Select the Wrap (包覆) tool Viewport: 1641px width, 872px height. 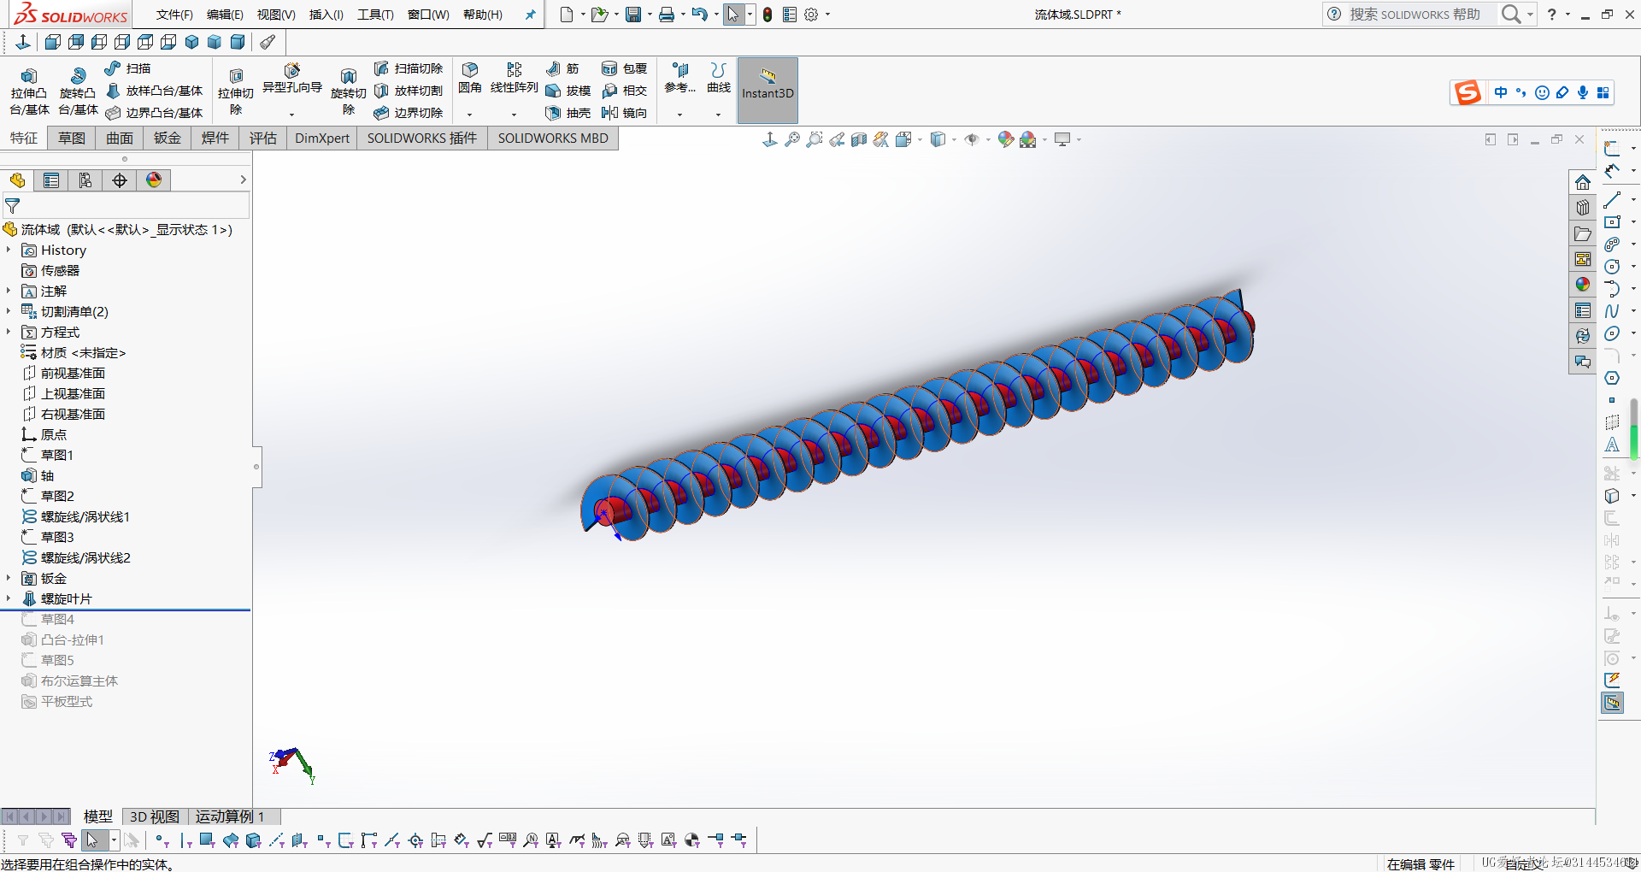625,68
